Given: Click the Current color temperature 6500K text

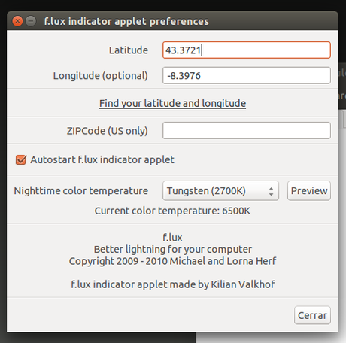Looking at the screenshot, I should click(x=172, y=211).
